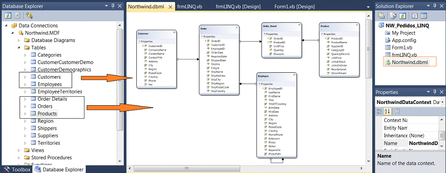Switch Properties grid to Categorized view
The height and width of the screenshot is (173, 446).
pyautogui.click(x=379, y=111)
